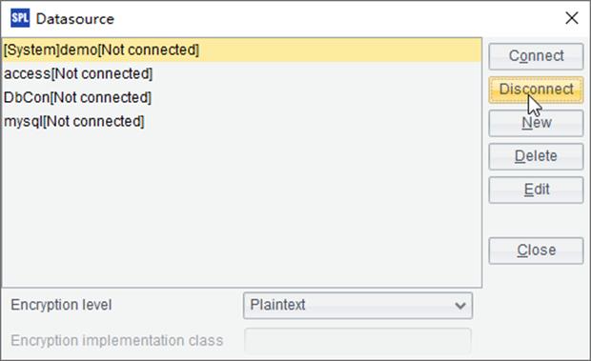Select the [System]demo datasource entry
Image resolution: width=591 pixels, height=361 pixels.
point(241,50)
